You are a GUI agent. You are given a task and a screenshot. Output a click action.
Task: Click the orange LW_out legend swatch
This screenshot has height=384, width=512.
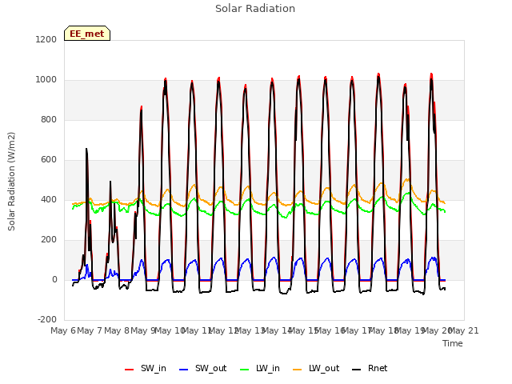coord(298,370)
